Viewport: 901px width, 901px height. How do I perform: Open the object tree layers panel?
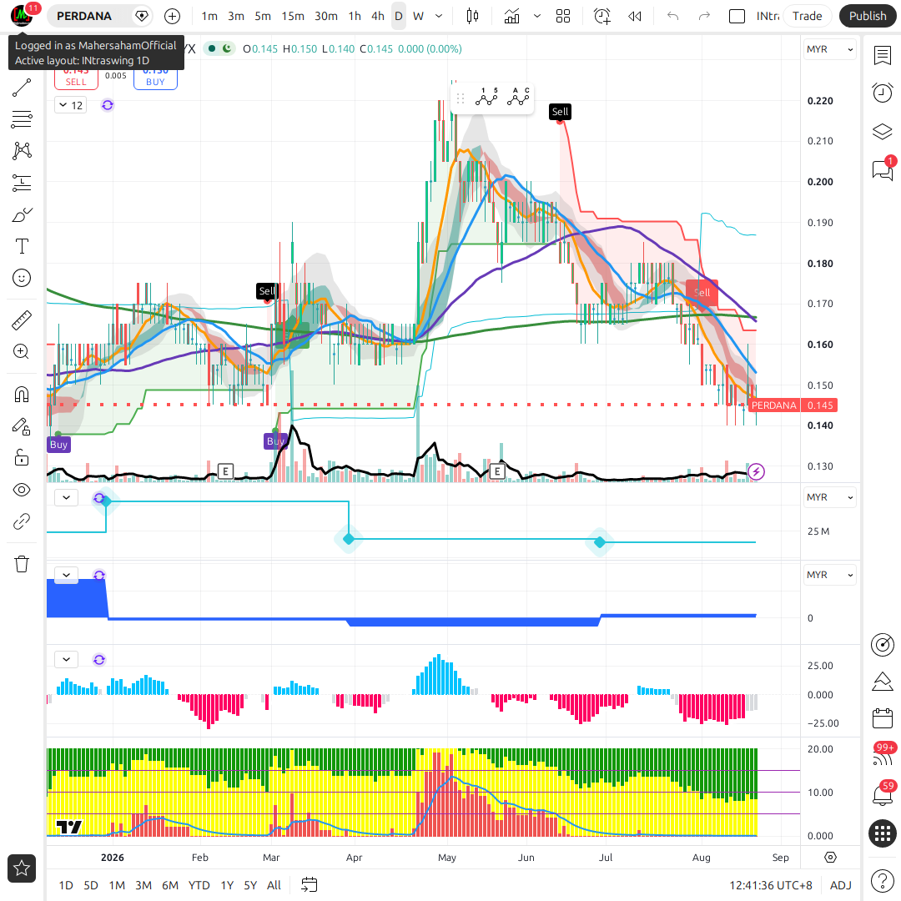click(882, 132)
